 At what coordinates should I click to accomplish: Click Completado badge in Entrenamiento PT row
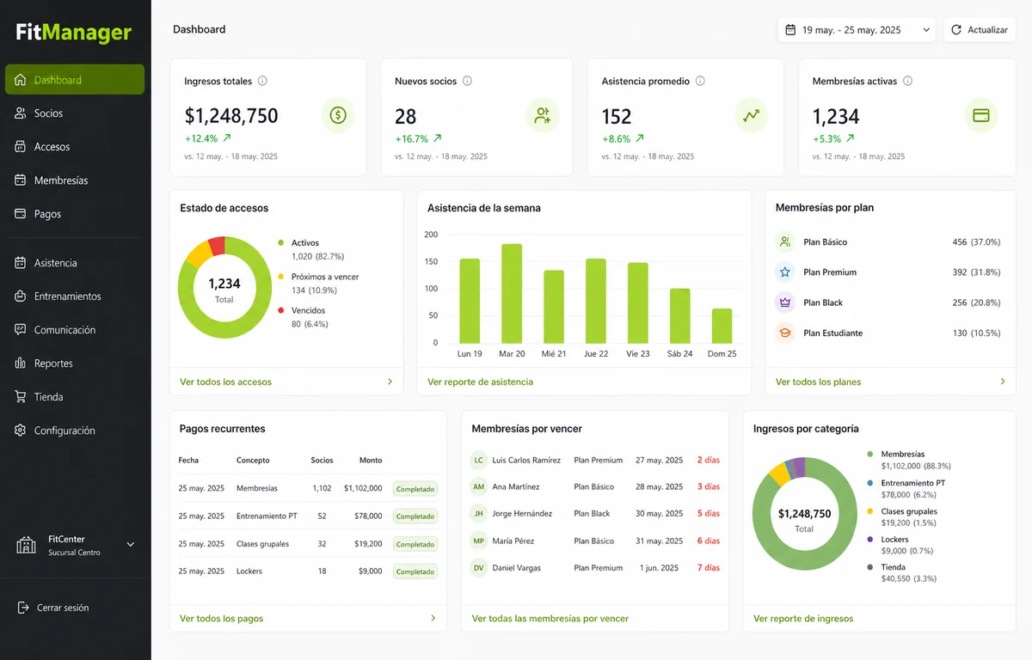point(415,516)
